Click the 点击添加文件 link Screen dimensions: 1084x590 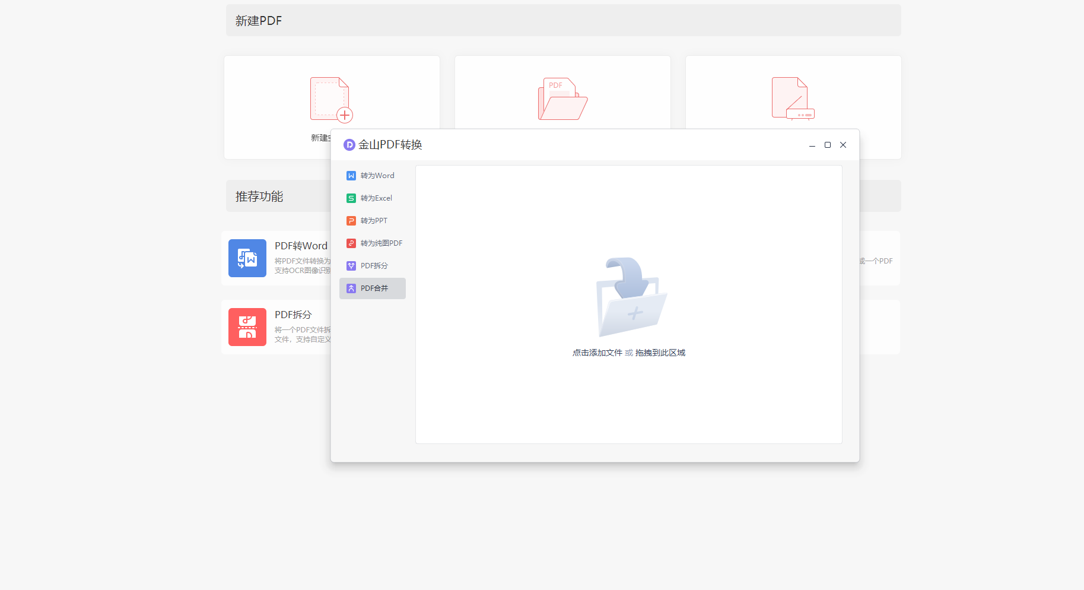tap(597, 353)
